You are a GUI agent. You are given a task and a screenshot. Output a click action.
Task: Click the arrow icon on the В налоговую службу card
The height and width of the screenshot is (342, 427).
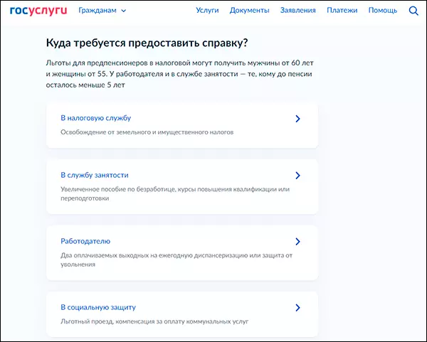pyautogui.click(x=297, y=119)
